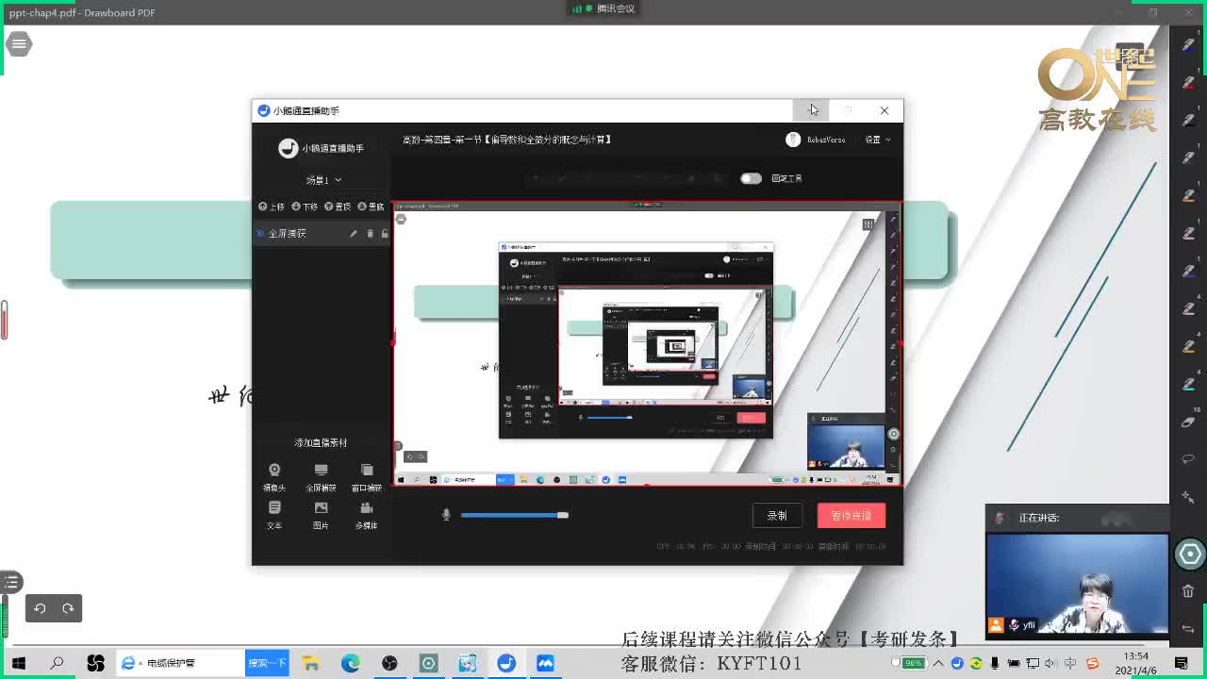Move layer to bottom with 置底
1207x679 pixels.
pos(371,207)
